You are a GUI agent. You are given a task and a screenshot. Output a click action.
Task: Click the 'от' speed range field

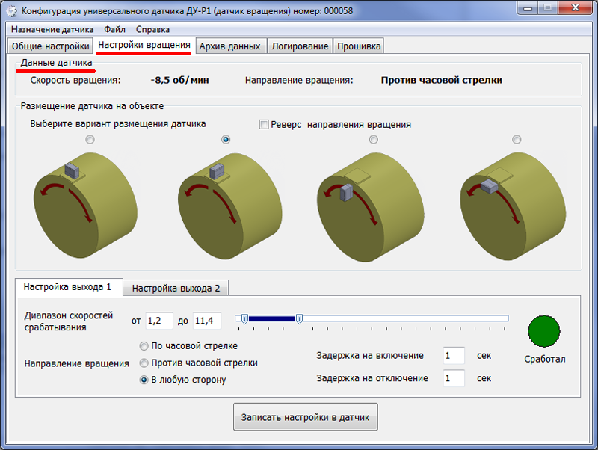click(159, 321)
